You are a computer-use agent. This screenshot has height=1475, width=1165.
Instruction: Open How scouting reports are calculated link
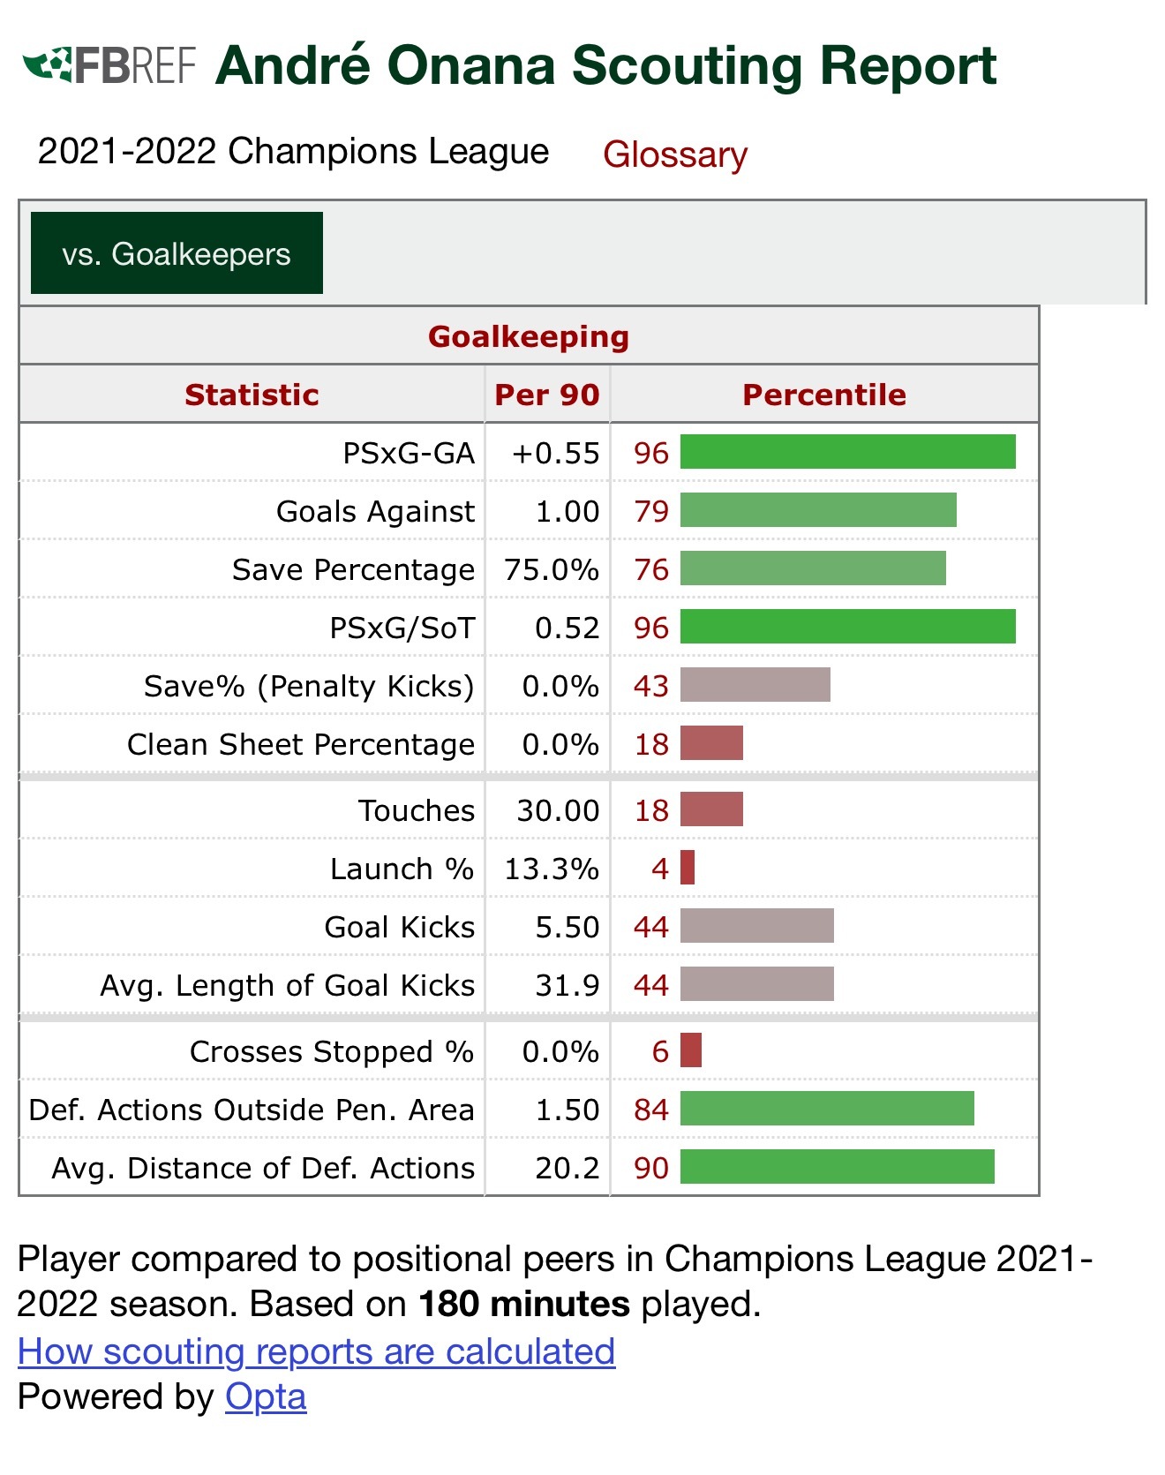click(x=316, y=1351)
